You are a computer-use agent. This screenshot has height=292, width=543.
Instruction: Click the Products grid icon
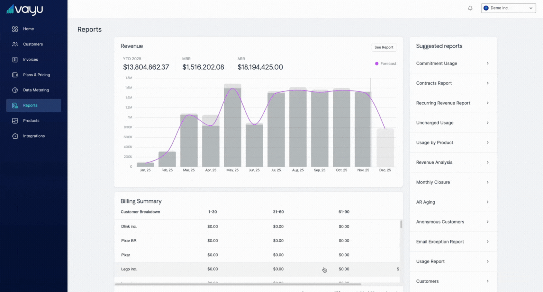[x=15, y=121]
